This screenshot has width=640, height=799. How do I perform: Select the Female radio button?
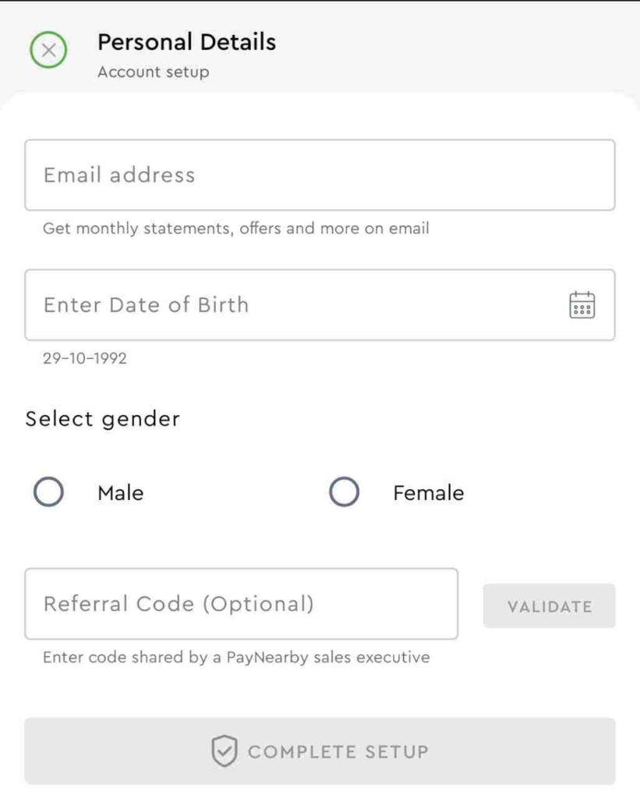click(x=344, y=492)
